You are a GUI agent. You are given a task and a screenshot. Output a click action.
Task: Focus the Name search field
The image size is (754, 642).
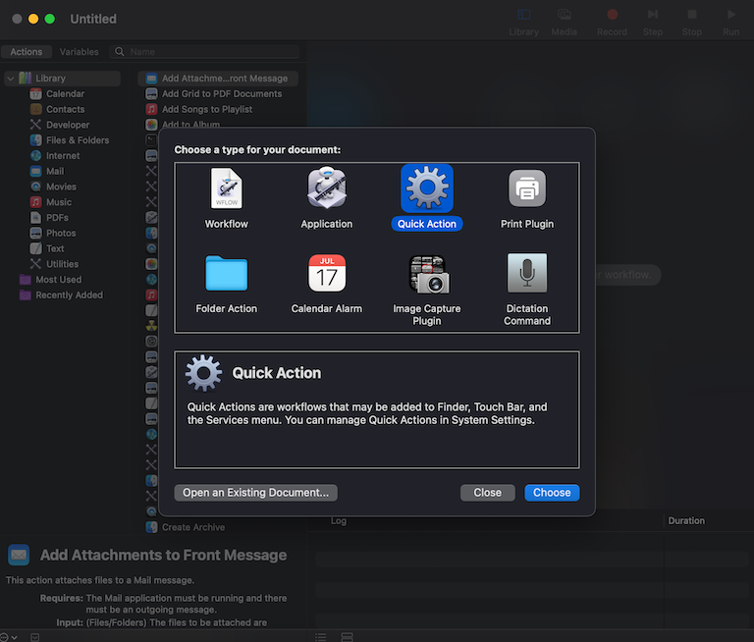(204, 52)
